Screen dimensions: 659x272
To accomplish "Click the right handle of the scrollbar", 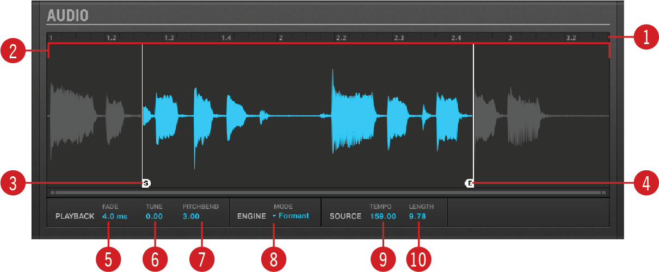I will 603,193.
